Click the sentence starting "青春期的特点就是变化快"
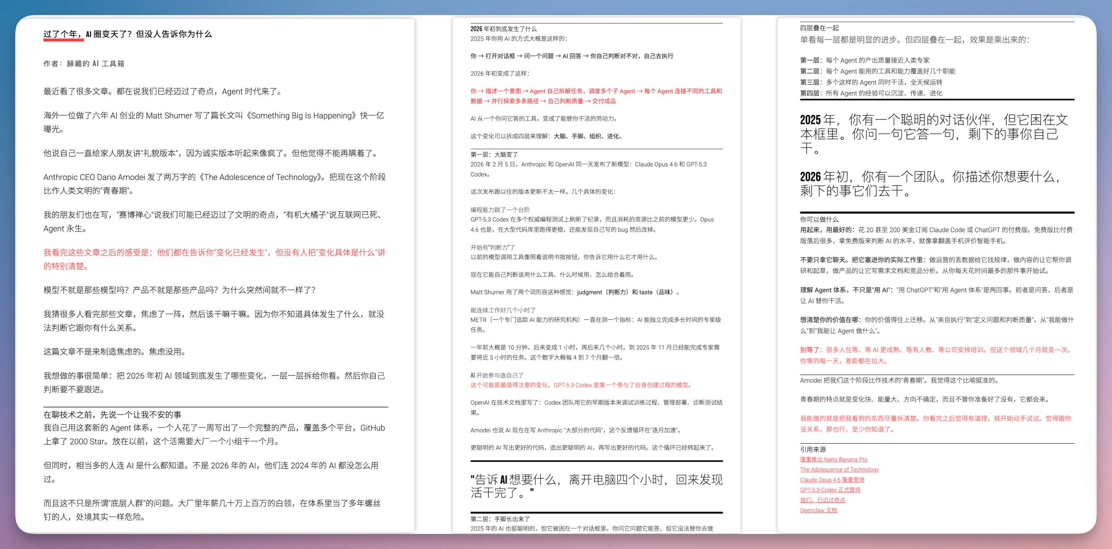 point(925,399)
